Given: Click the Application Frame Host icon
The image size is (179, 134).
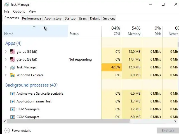Looking at the screenshot, I should point(12,101).
